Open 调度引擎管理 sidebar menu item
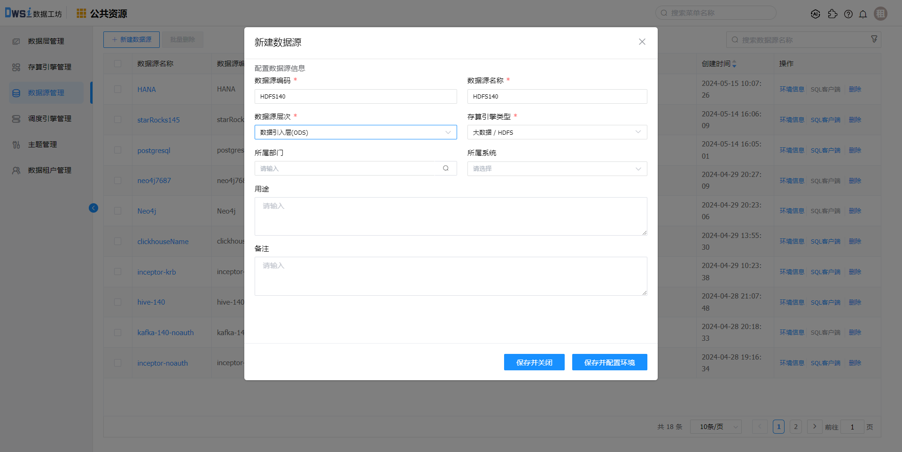This screenshot has height=452, width=902. click(x=49, y=119)
